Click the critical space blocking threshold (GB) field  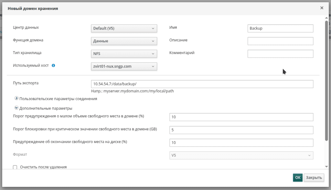[x=241, y=130]
